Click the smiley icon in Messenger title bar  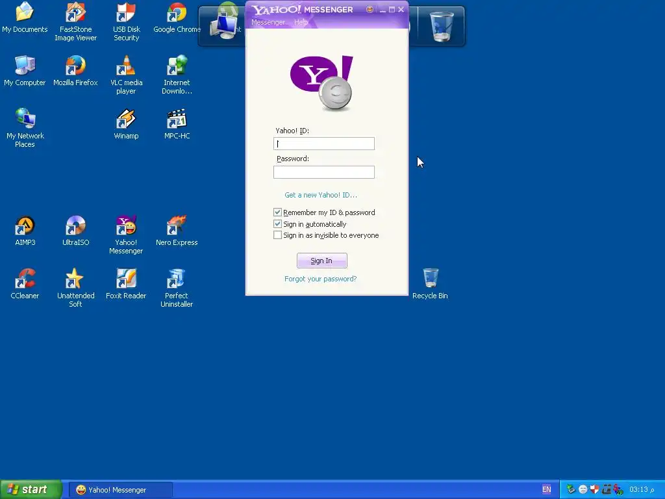click(370, 9)
